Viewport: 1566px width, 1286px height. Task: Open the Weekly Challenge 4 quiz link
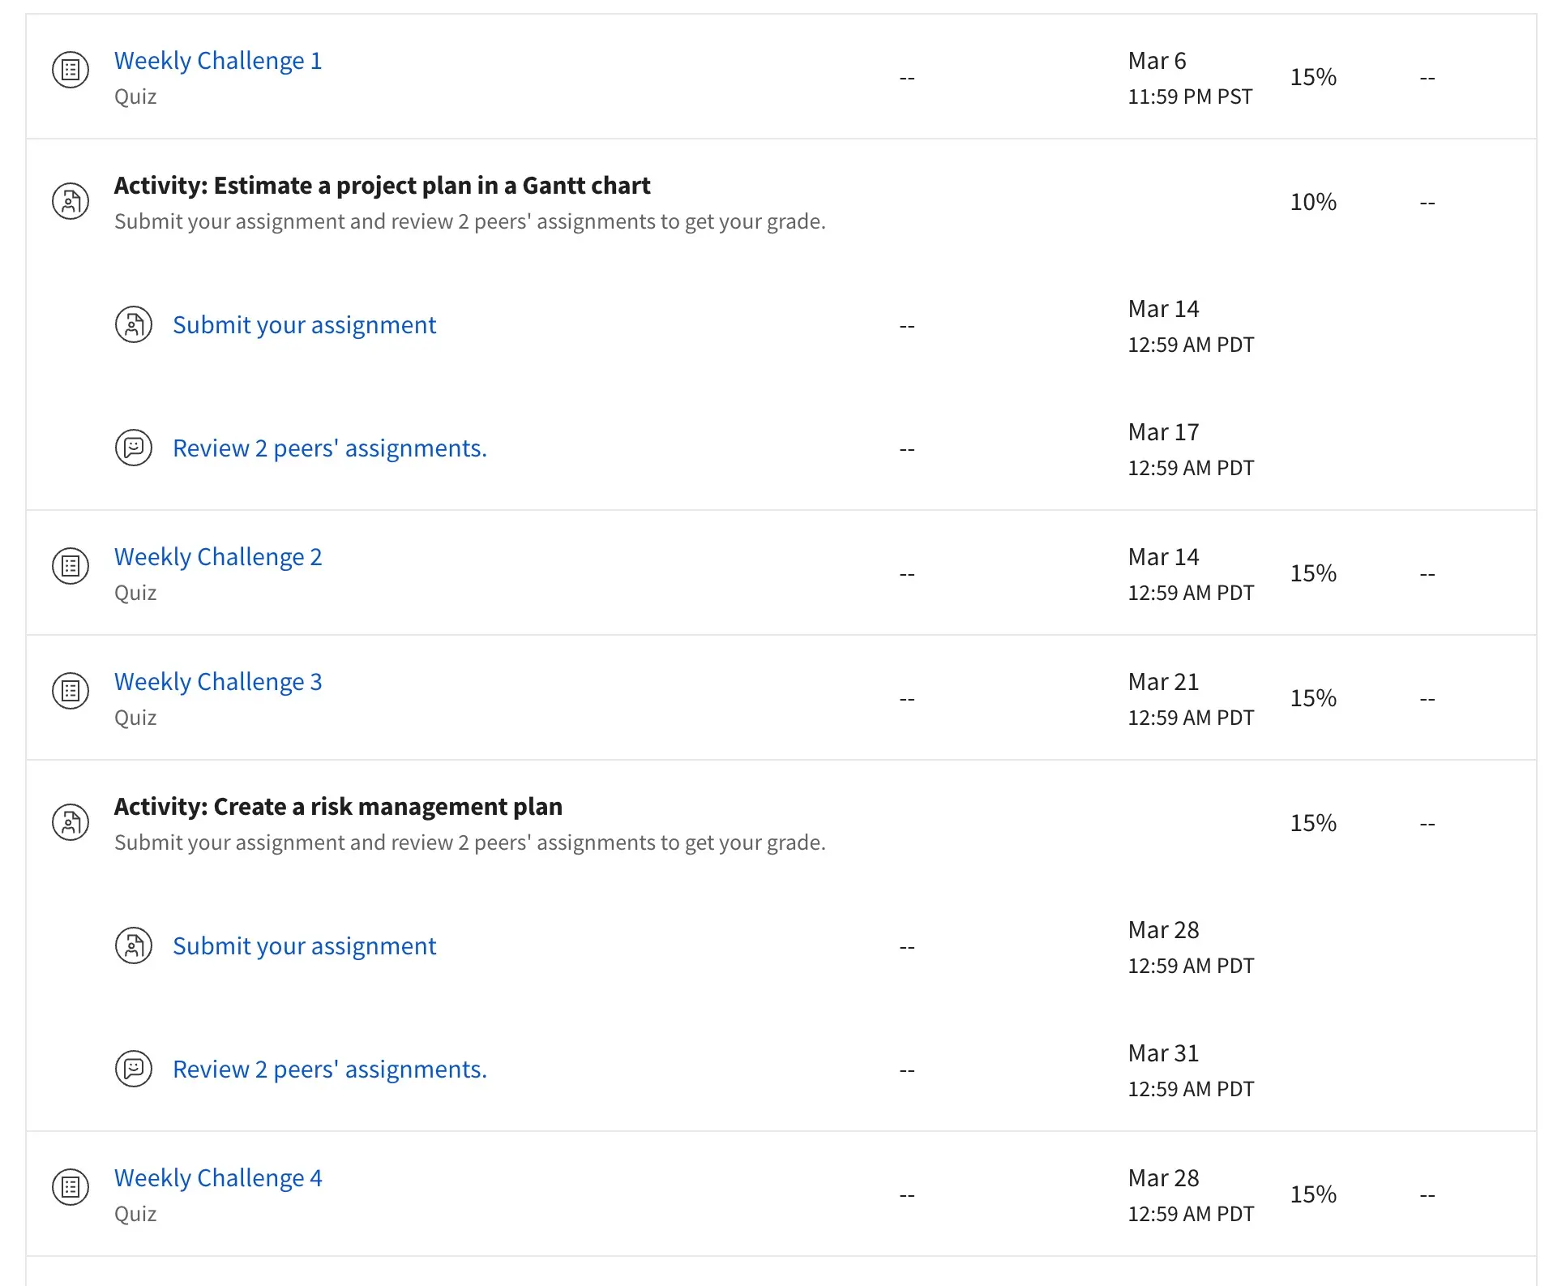[218, 1178]
